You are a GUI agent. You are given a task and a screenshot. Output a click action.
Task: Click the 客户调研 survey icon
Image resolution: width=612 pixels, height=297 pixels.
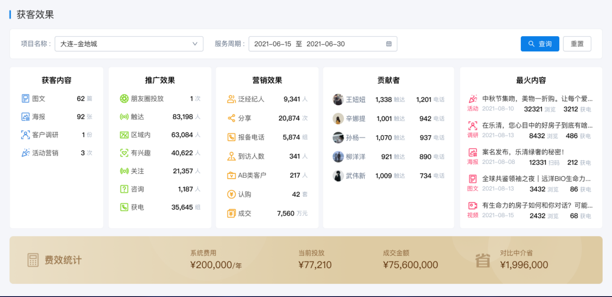coord(25,135)
